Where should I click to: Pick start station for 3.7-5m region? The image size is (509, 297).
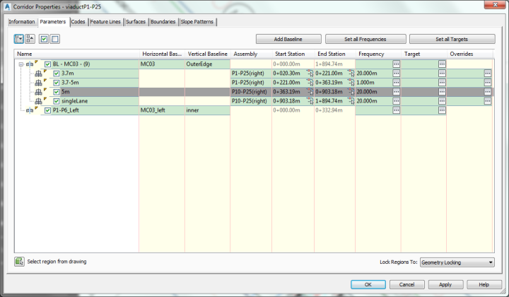tap(310, 83)
